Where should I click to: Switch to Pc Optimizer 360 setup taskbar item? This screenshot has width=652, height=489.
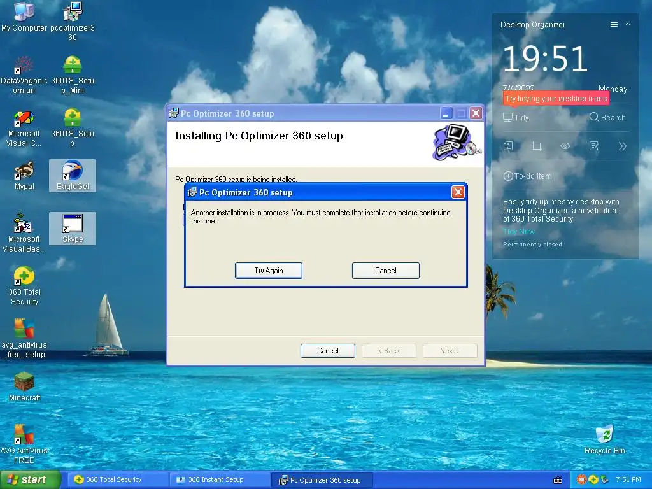pos(322,480)
